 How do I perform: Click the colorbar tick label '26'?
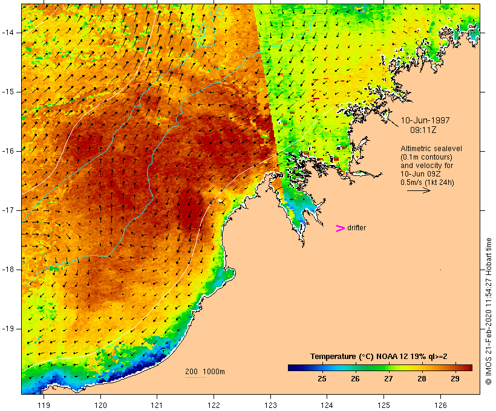(x=355, y=379)
